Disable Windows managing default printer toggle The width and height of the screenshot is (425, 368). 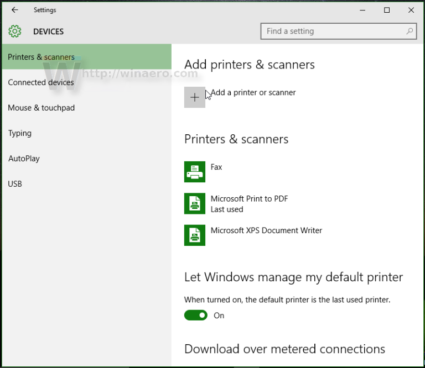195,316
